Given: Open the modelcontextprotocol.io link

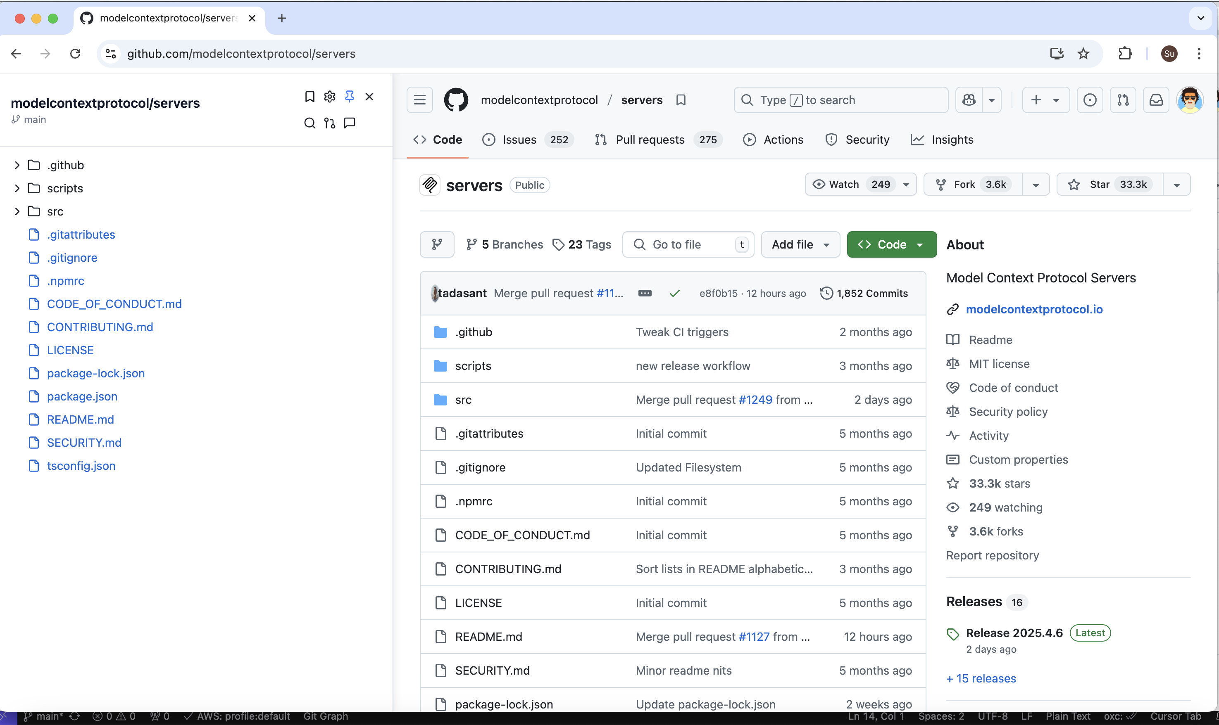Looking at the screenshot, I should point(1034,309).
